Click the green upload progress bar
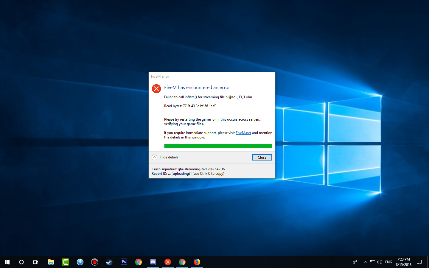Screen dimensions: 429x268 pyautogui.click(x=218, y=146)
